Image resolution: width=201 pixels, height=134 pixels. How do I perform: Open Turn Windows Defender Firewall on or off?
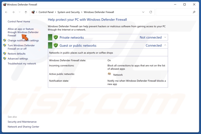pyautogui.click(x=21, y=47)
